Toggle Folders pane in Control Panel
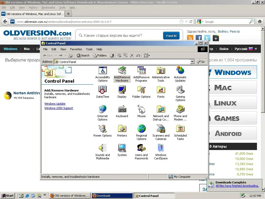The image size is (265, 199). (x=100, y=55)
